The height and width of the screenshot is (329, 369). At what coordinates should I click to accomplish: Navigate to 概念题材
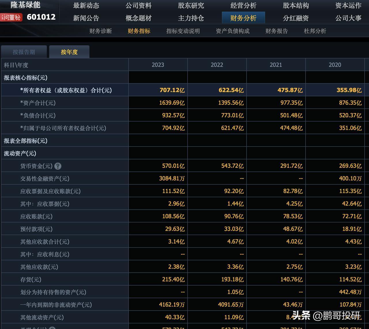pyautogui.click(x=139, y=18)
